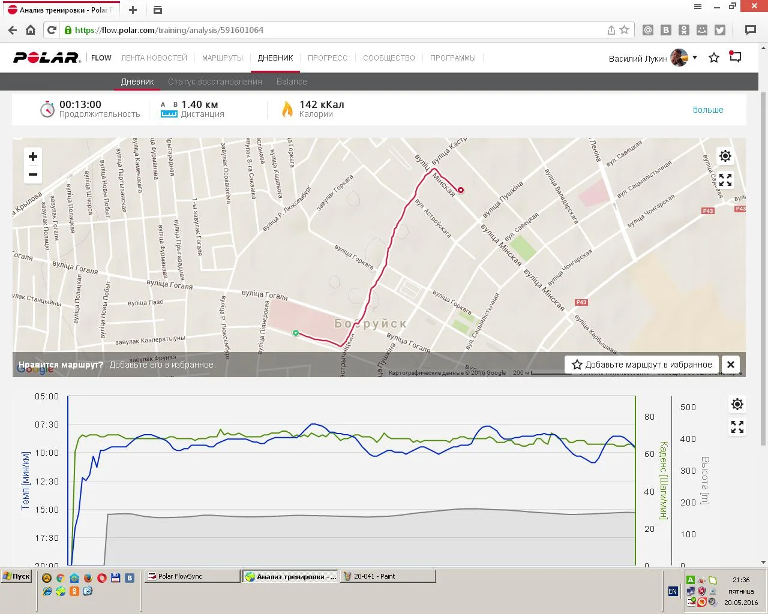
Task: Open map settings gear
Action: (x=725, y=156)
